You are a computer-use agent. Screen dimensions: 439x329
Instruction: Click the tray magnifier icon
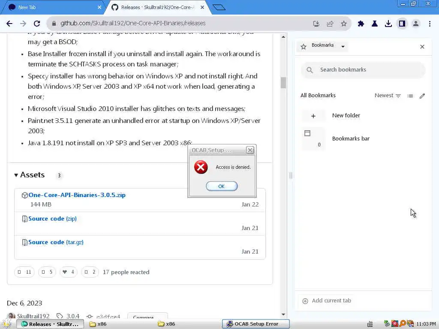point(403,324)
